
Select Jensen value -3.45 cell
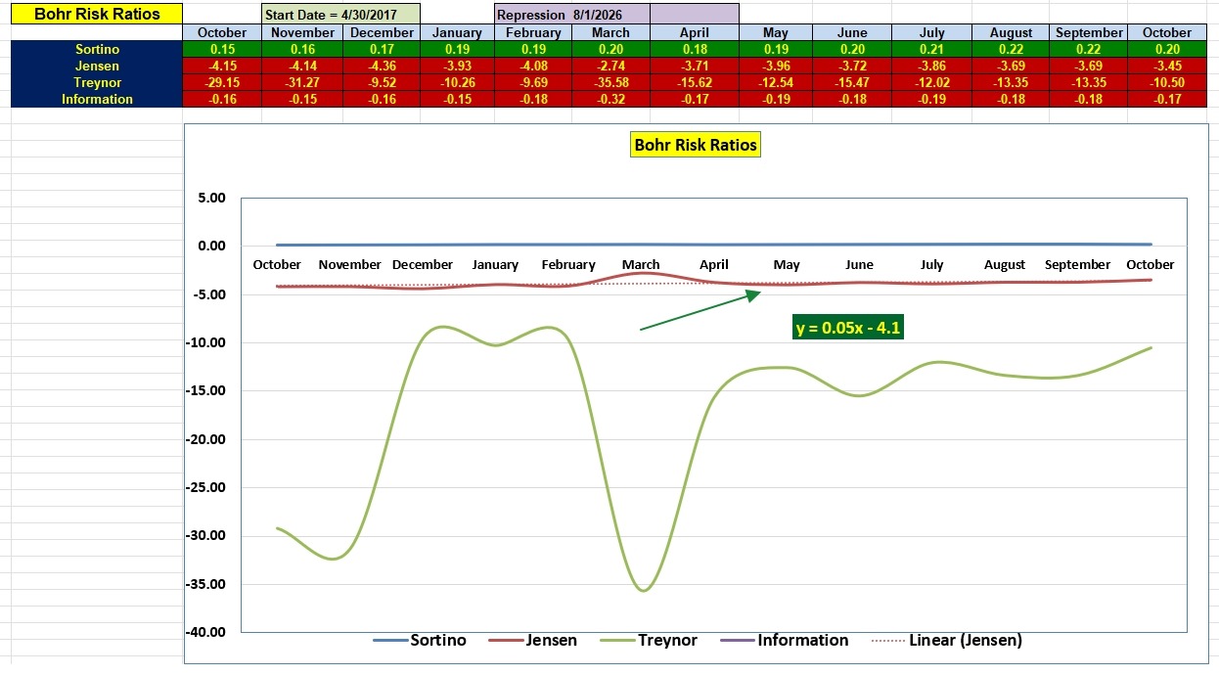point(1167,66)
